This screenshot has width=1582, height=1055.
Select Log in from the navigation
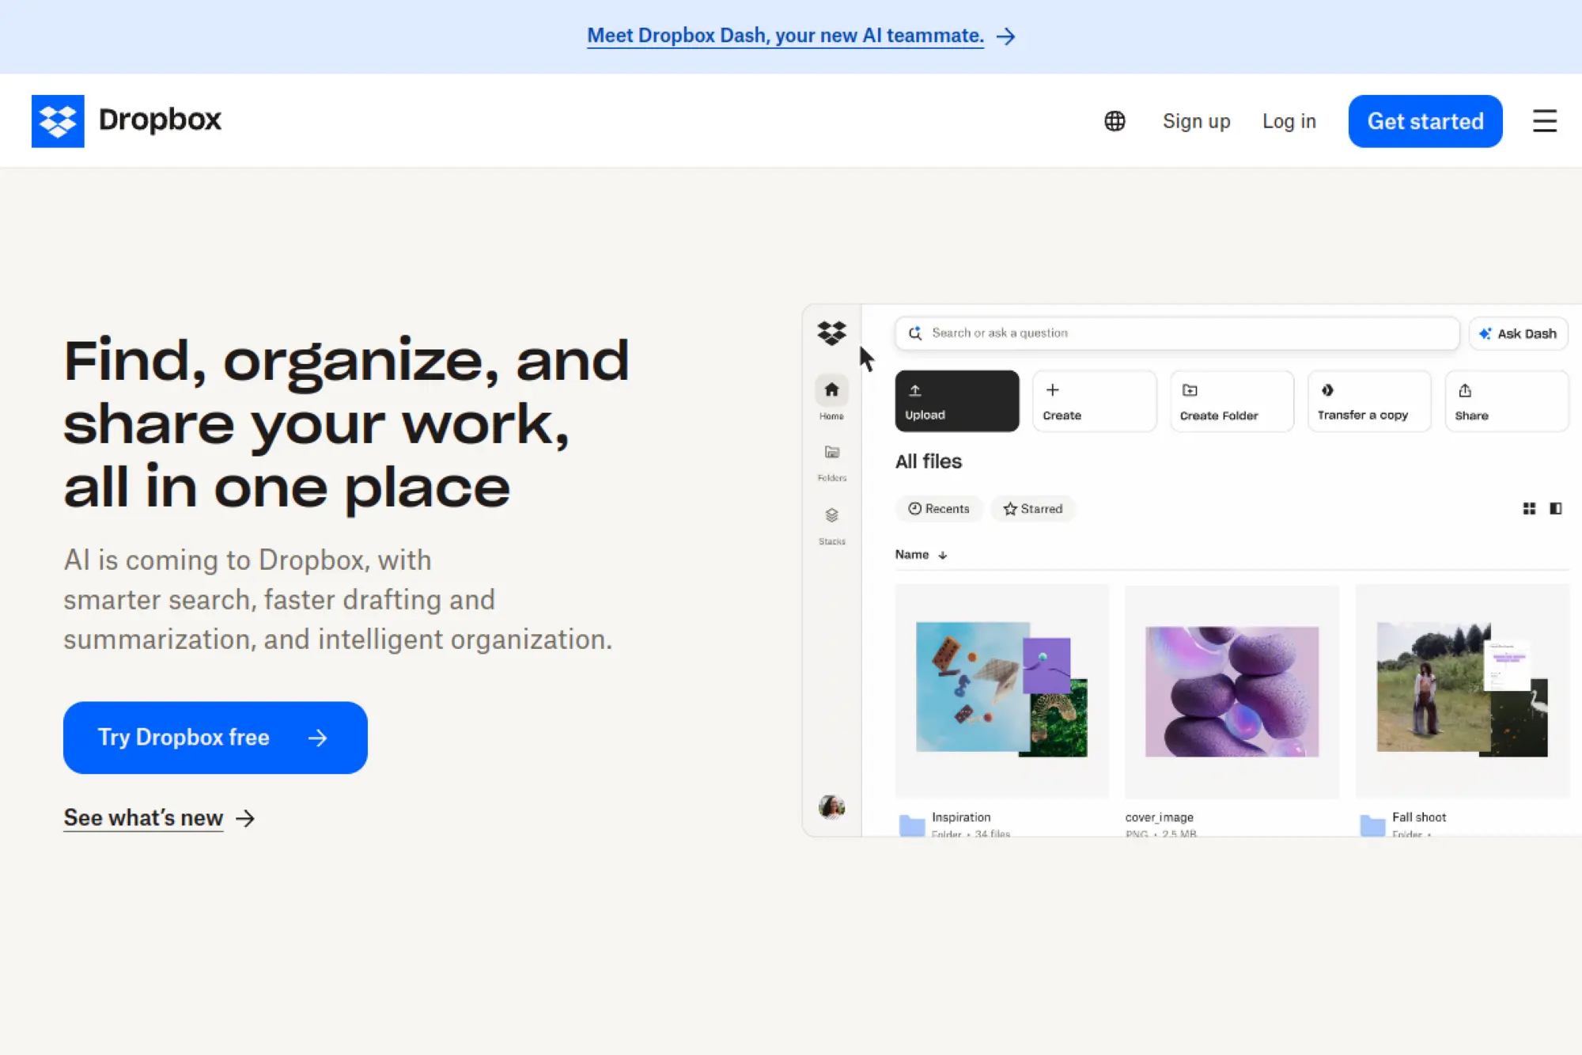(1289, 121)
